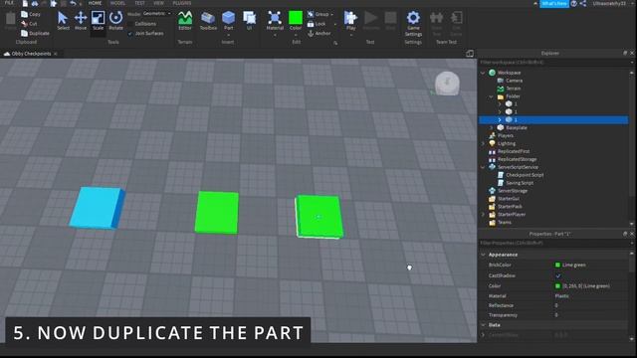Open the Toolbox
The width and height of the screenshot is (637, 358).
208,21
